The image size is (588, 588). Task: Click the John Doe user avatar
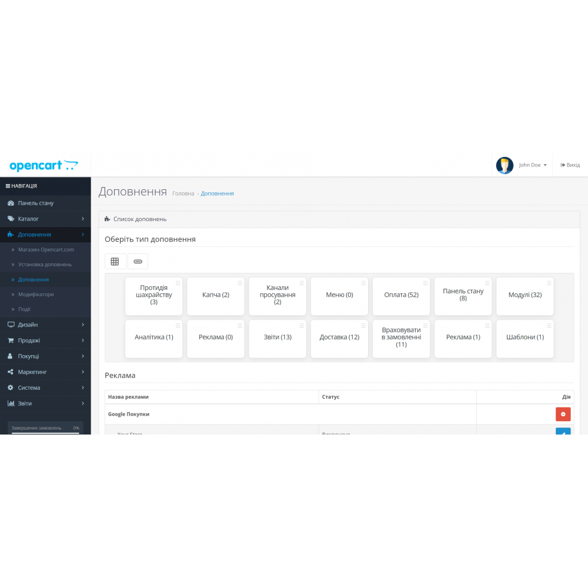point(505,165)
